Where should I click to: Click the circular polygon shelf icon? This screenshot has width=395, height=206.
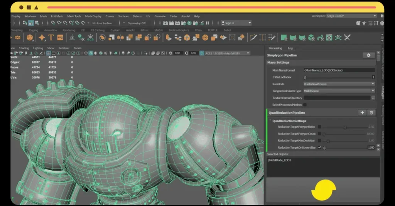coord(205,38)
